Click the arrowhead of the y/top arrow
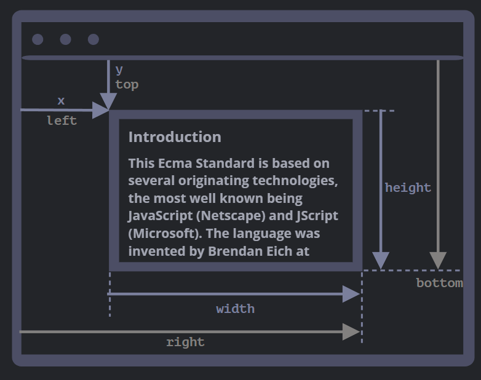 click(108, 101)
